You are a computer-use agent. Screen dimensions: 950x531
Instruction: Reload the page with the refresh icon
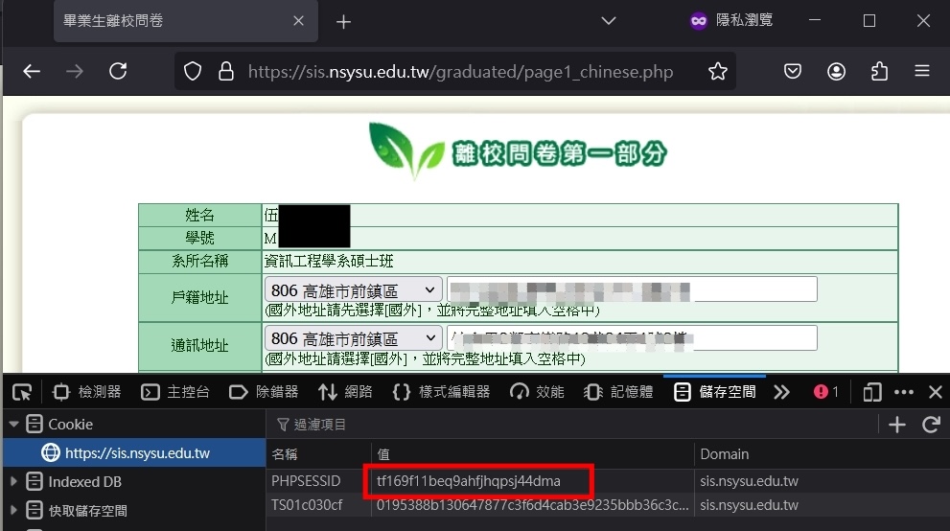[x=118, y=72]
